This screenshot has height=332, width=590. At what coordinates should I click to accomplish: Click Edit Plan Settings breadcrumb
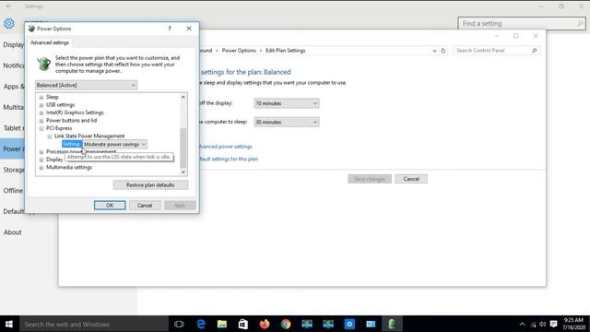[x=286, y=51]
